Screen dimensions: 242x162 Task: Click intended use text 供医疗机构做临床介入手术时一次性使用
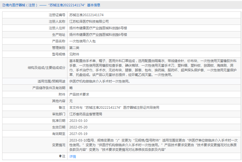[x=100, y=81]
